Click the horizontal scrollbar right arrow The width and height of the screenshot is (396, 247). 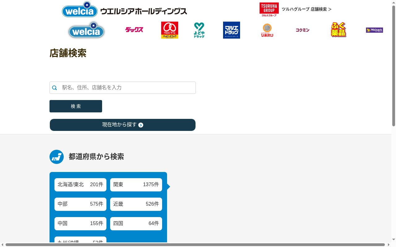[389, 245]
